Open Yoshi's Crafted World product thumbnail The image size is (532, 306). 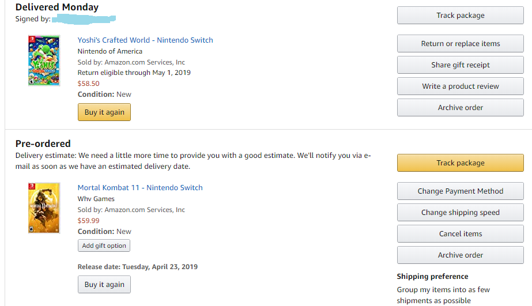[44, 61]
